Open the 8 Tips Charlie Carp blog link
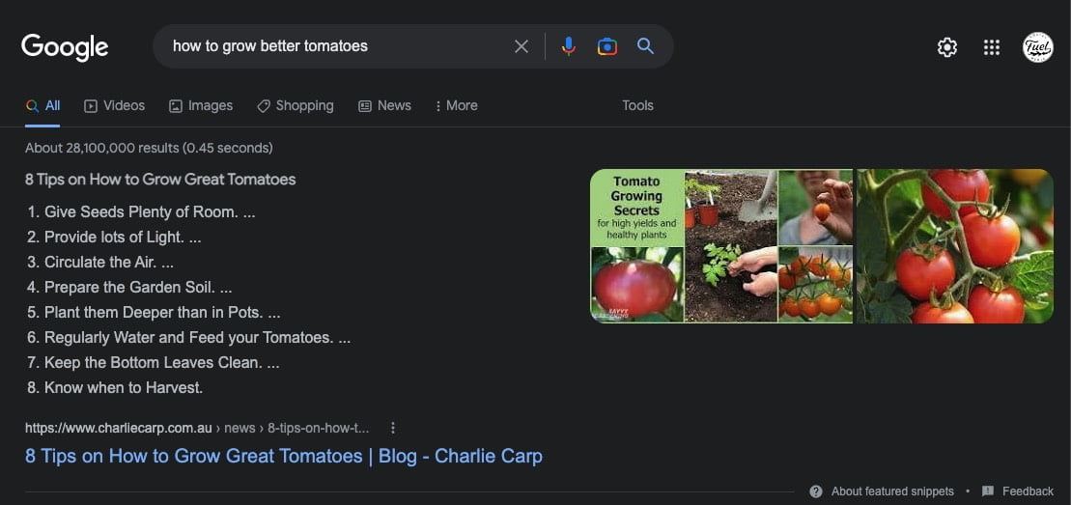Screen dimensions: 1071x505 point(284,456)
